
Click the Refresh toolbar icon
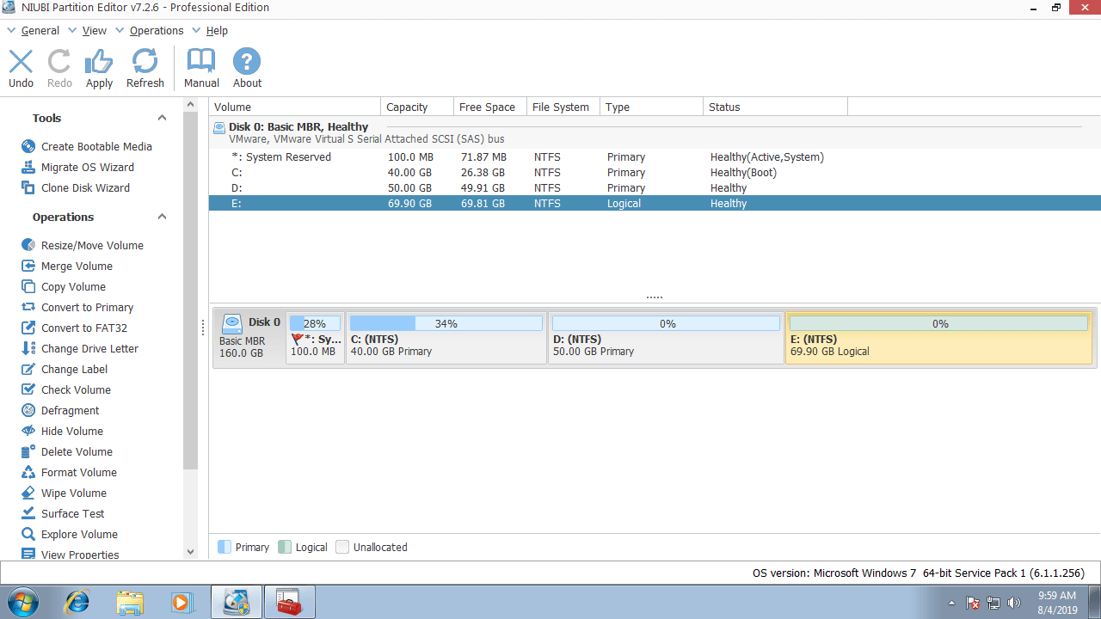[145, 62]
